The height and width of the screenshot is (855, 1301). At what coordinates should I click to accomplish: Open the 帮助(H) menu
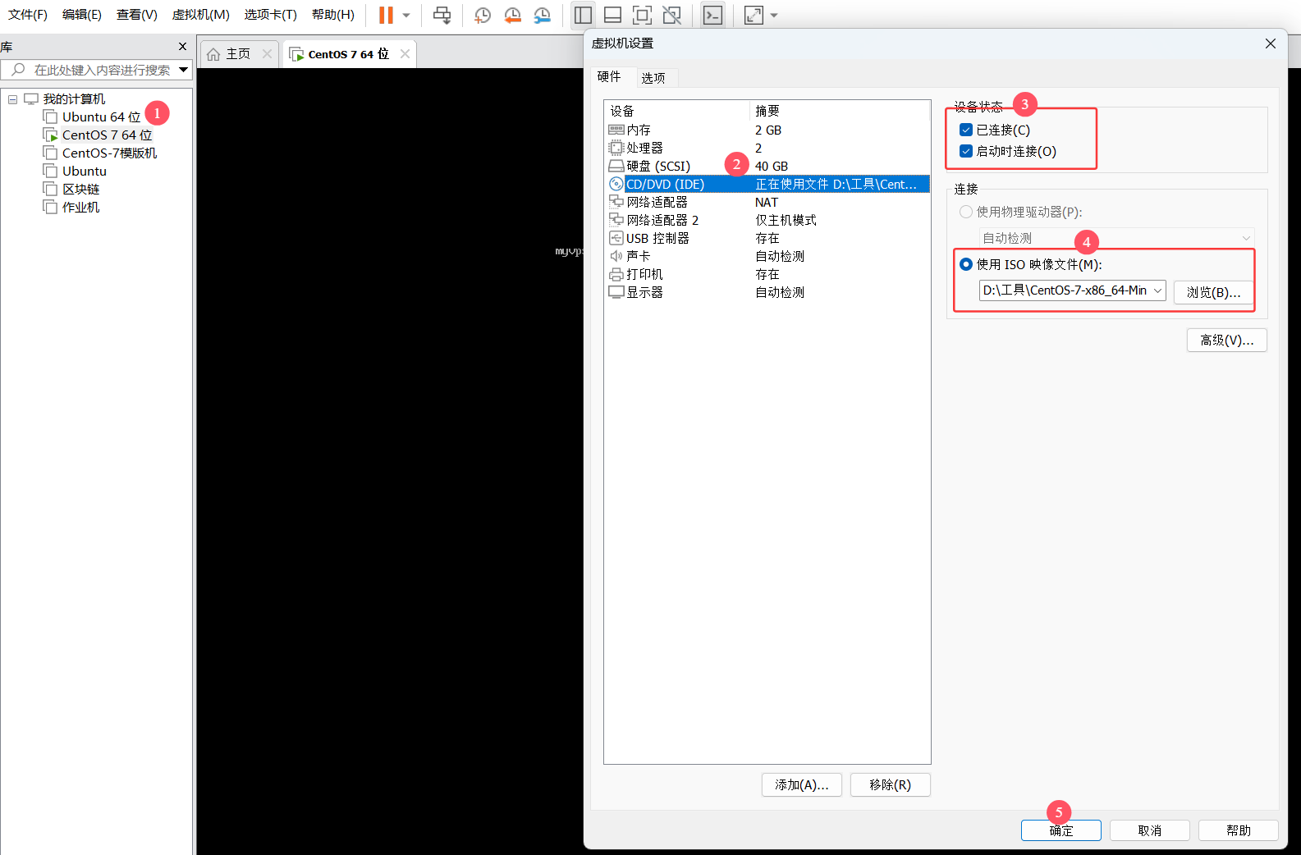pyautogui.click(x=333, y=15)
